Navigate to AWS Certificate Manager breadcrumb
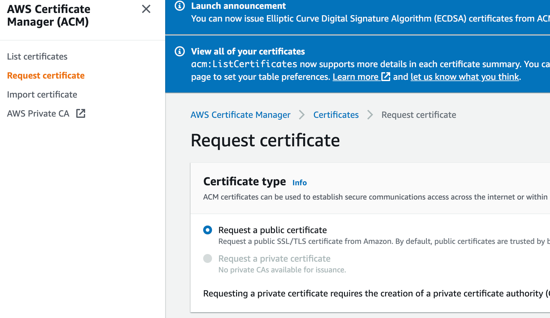 240,115
